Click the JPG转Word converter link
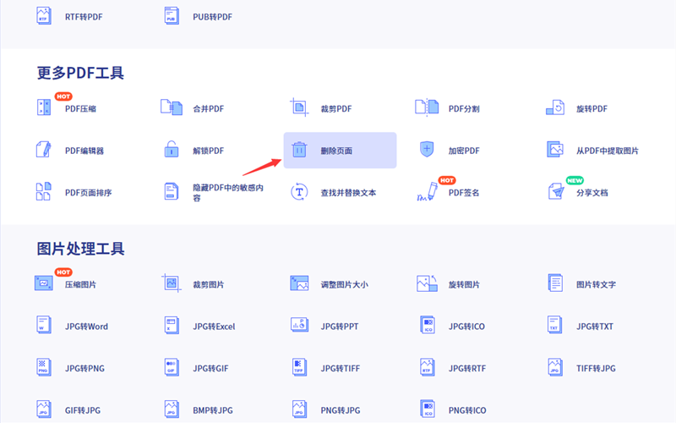 click(86, 327)
